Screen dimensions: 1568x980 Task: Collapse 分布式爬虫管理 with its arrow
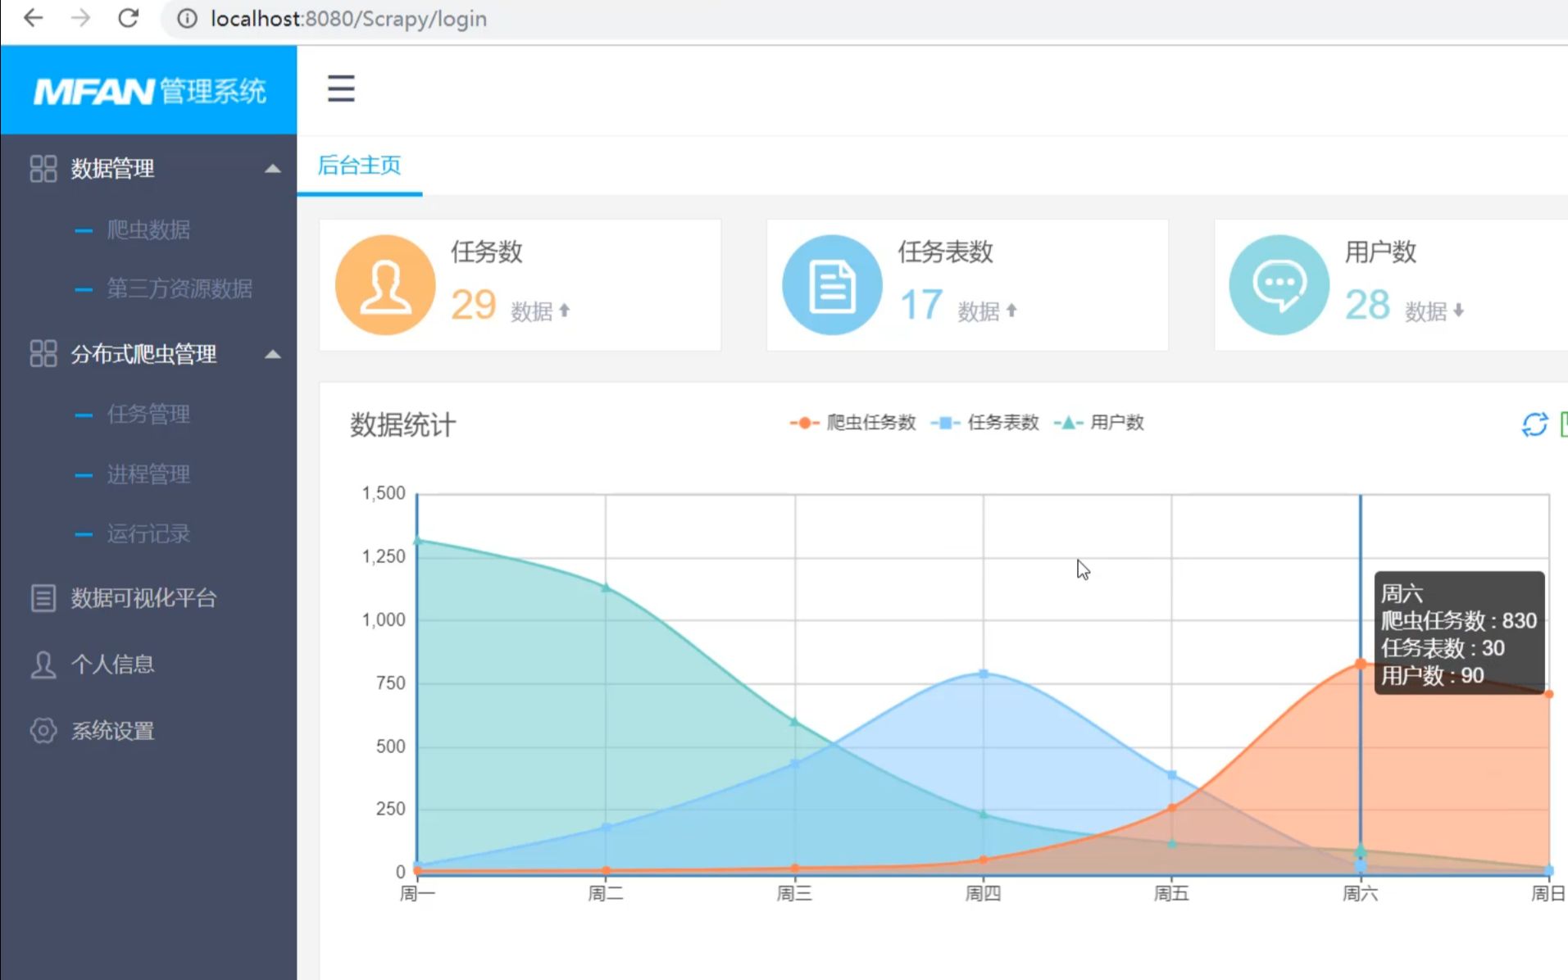pyautogui.click(x=273, y=355)
